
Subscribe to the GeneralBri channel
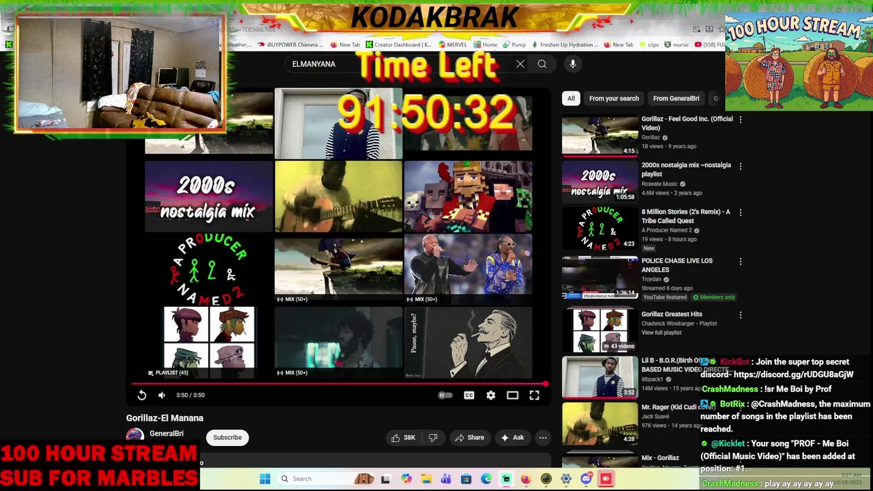[x=227, y=438]
